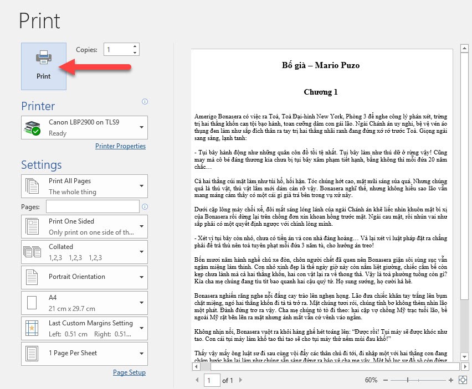The image size is (472, 389).
Task: Select the Collated pages icon
Action: click(x=32, y=252)
